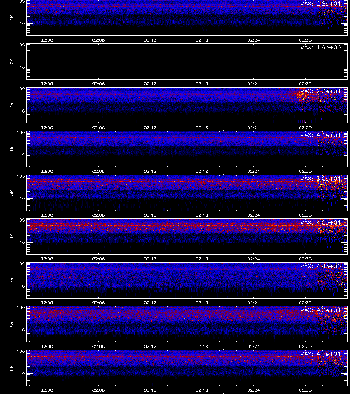This screenshot has width=350, height=394.
Task: Click the MAX: 4.1e+01 readout in 4R panel
Action: (320, 135)
